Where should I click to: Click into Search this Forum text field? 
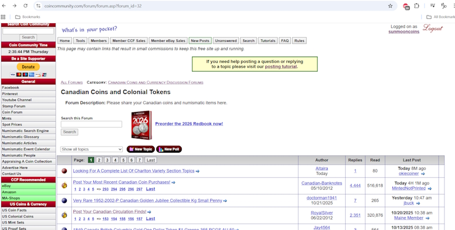point(92,124)
